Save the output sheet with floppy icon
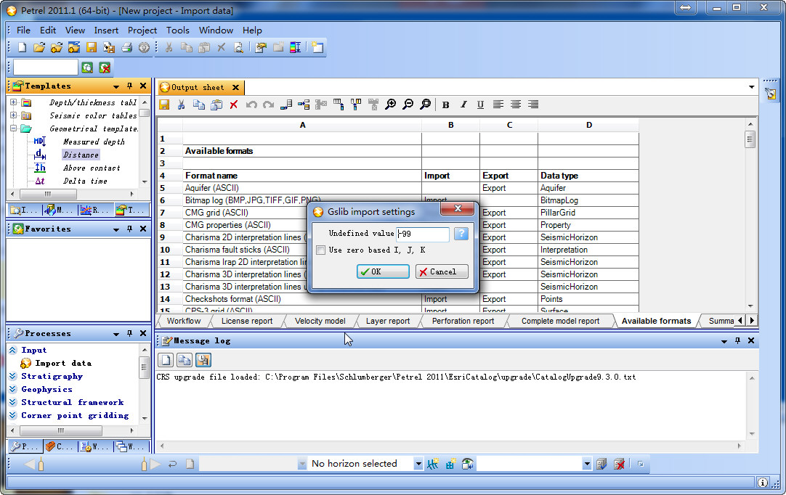The height and width of the screenshot is (495, 786). coord(164,105)
